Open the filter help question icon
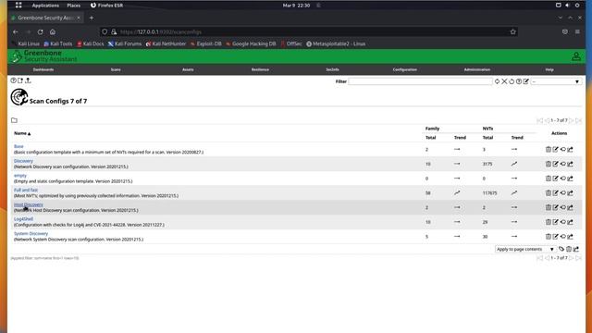592x333 pixels. tap(519, 81)
